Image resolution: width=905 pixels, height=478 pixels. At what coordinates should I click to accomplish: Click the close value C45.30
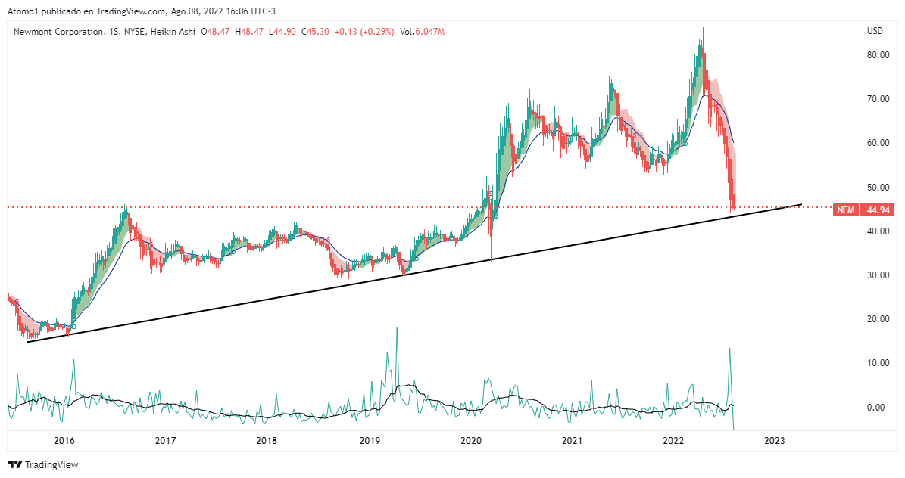click(315, 32)
